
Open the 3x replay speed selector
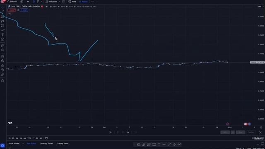[x=128, y=132]
